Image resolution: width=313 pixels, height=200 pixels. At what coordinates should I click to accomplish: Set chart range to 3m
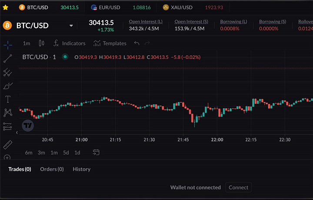pyautogui.click(x=41, y=153)
